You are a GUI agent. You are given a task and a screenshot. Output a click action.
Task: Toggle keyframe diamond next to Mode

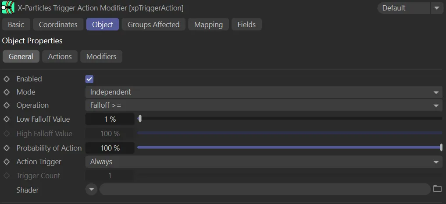[x=7, y=92]
